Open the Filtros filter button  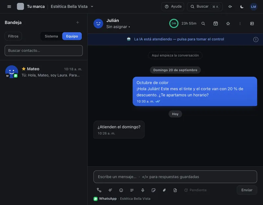(13, 36)
